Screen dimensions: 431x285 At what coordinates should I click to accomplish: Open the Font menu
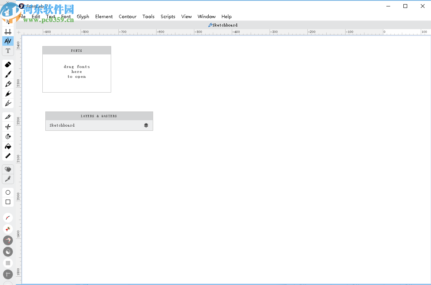[x=66, y=17]
